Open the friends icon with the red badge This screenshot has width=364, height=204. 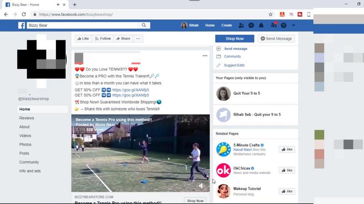(274, 25)
